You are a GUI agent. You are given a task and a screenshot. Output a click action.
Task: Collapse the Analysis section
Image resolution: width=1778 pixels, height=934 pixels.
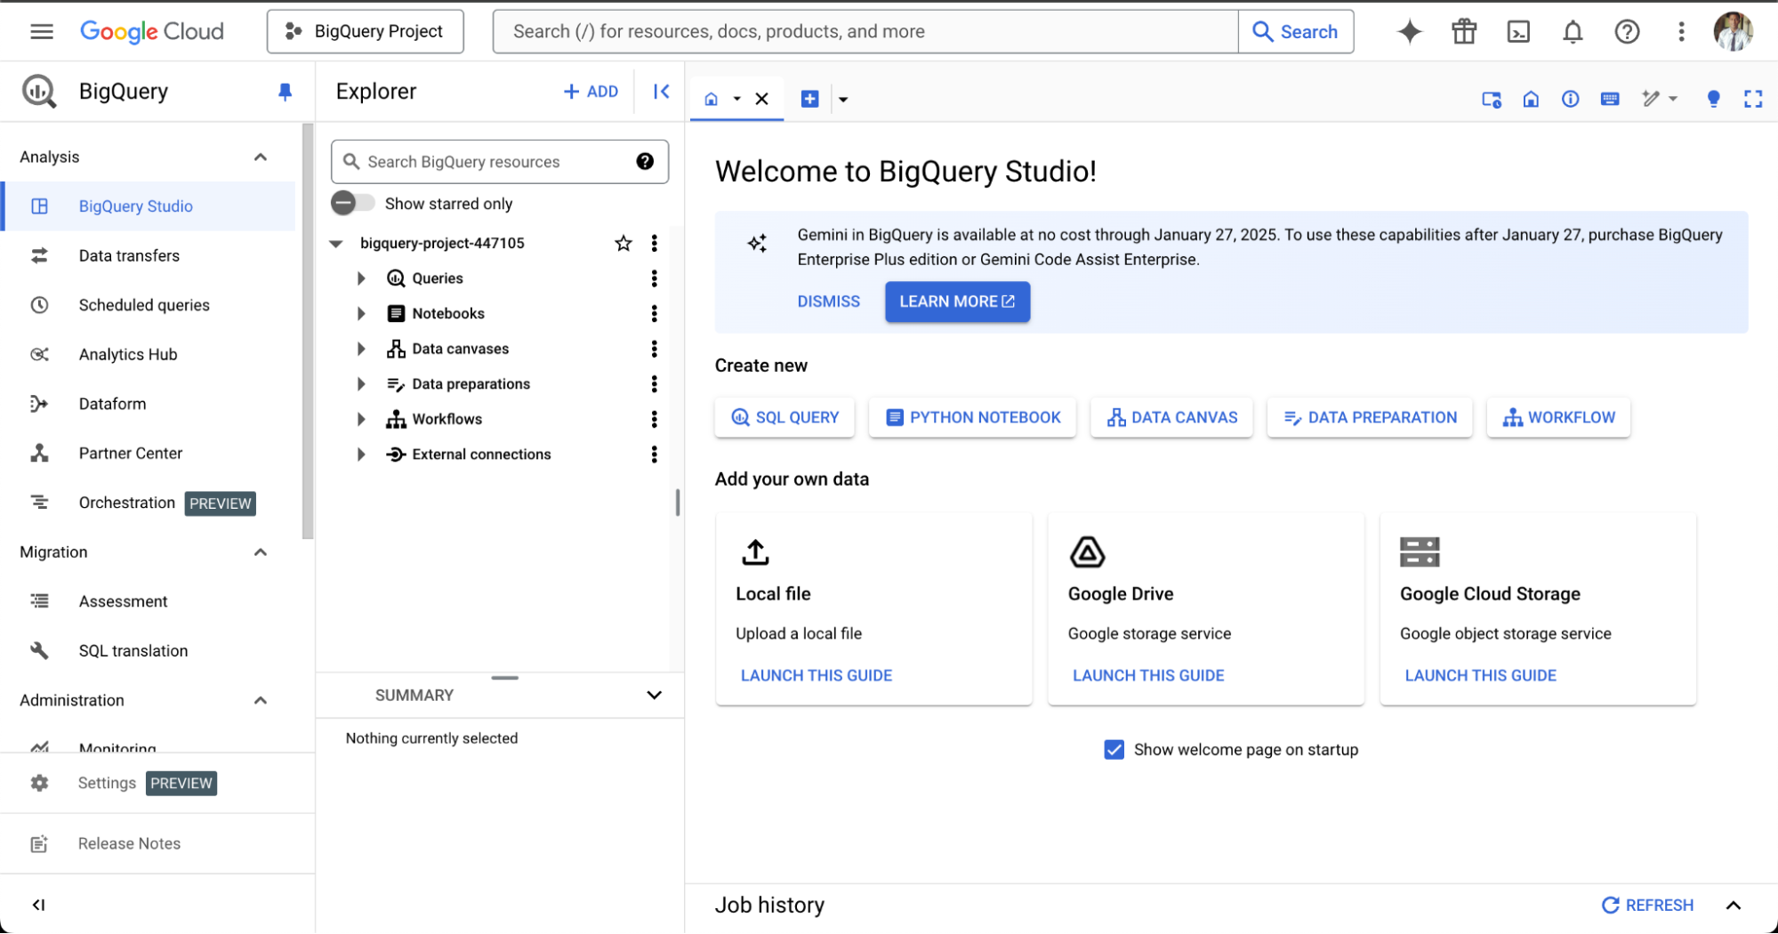261,157
